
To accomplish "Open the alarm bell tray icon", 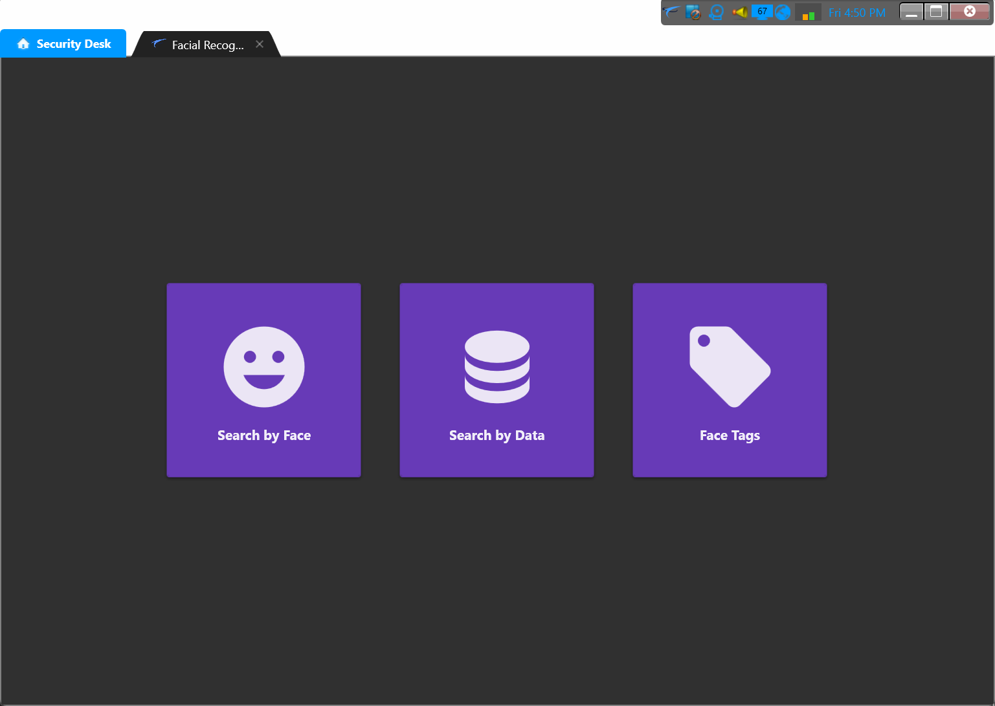I will click(x=717, y=12).
